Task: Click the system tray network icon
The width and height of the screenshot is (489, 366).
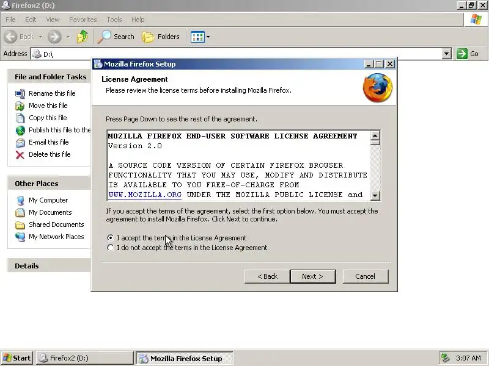Action: coord(446,358)
